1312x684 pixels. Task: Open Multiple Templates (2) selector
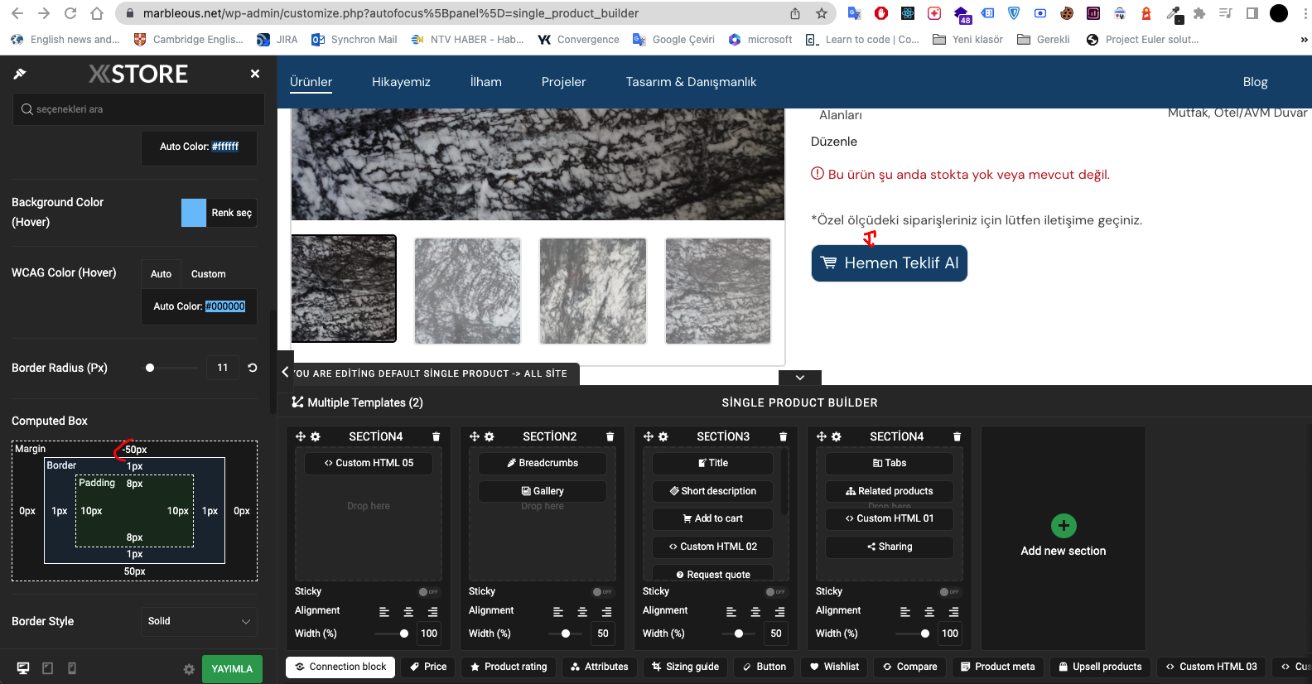click(357, 402)
